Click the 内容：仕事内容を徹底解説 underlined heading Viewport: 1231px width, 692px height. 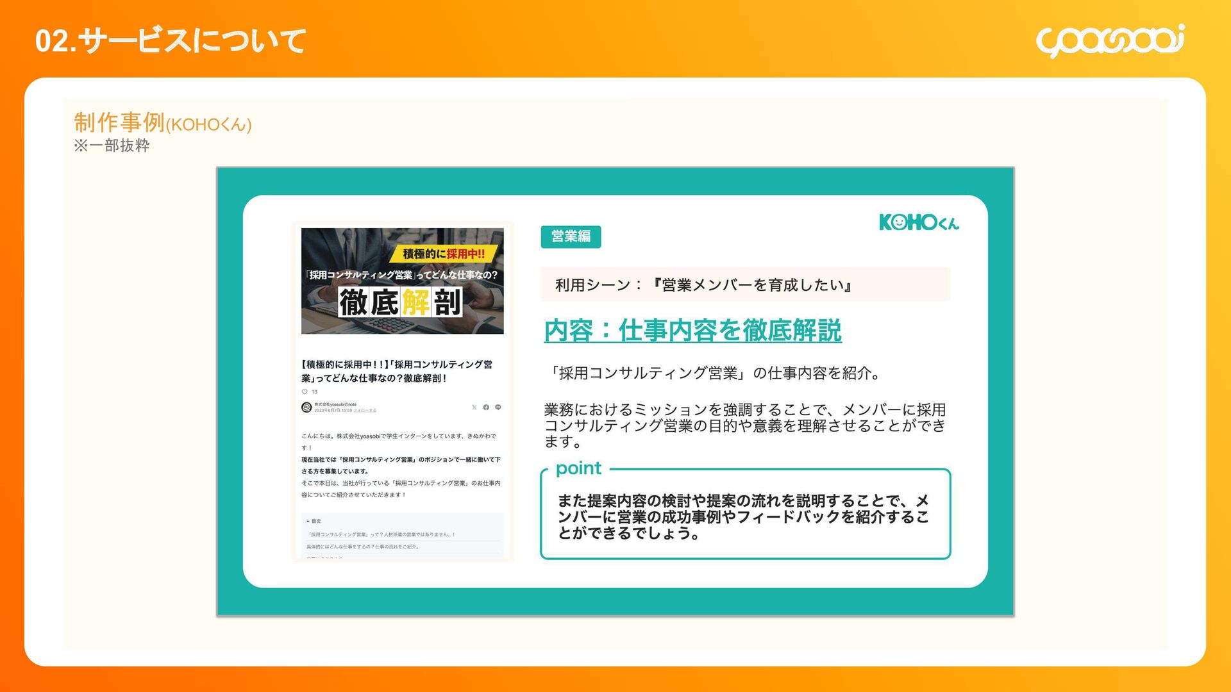[692, 331]
